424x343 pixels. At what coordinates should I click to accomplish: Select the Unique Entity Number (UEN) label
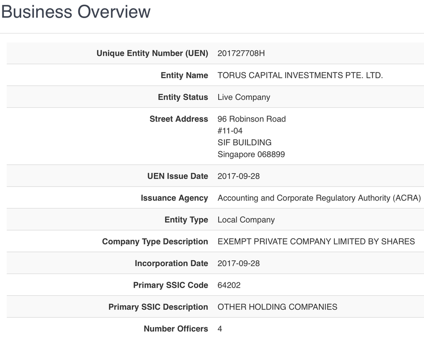point(152,53)
